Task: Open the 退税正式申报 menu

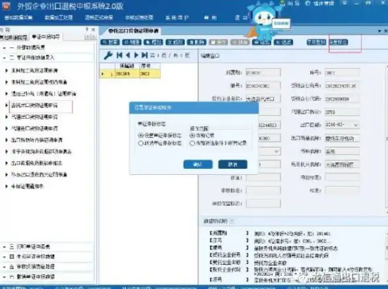Action: [99, 18]
